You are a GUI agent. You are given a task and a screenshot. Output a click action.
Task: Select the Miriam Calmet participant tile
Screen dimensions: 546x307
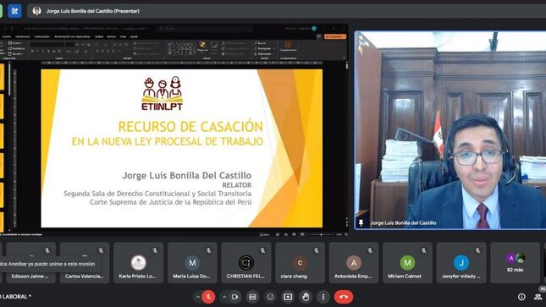click(407, 263)
